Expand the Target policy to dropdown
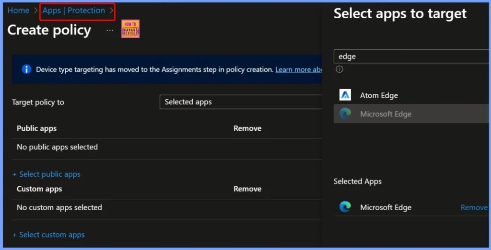Viewport: 491px width, 250px height. (x=241, y=102)
